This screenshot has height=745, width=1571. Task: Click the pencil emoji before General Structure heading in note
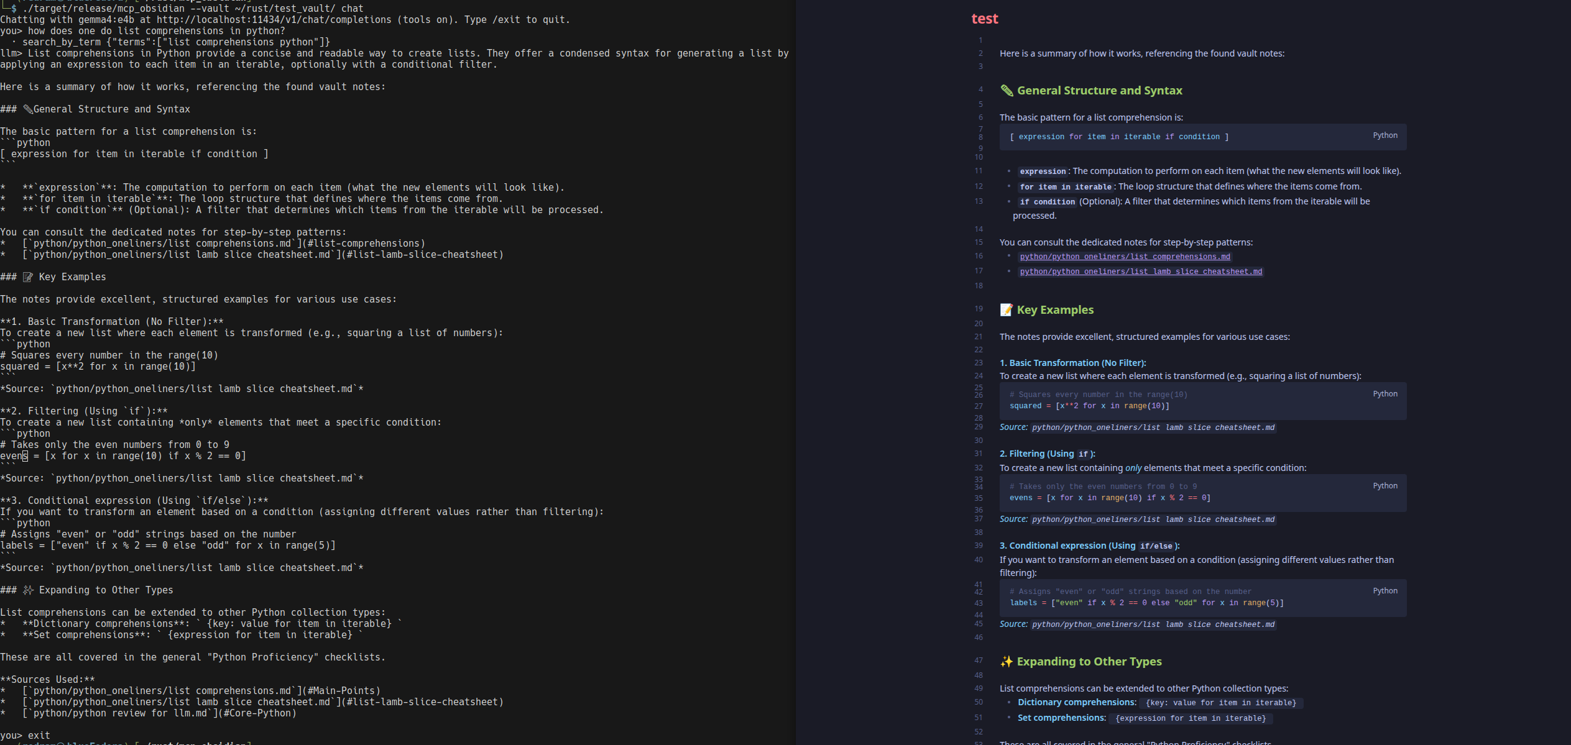point(1007,91)
